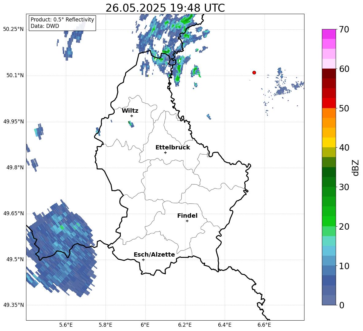
Task: Click the dark green colorbar segment near 30
Action: [329, 182]
